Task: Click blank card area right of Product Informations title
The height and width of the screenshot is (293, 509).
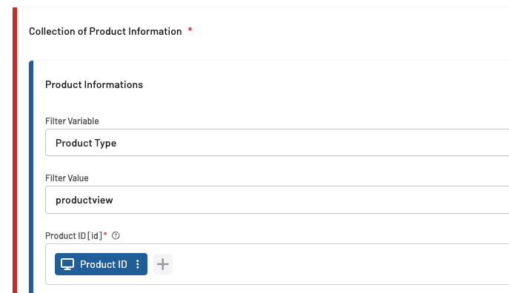Action: coord(325,84)
